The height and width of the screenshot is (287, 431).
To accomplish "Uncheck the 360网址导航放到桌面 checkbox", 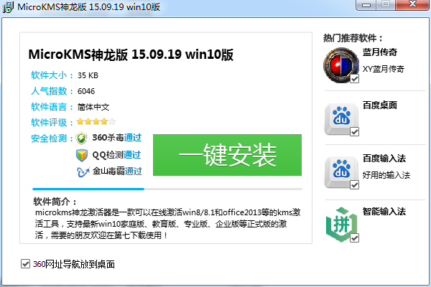I will (26, 264).
